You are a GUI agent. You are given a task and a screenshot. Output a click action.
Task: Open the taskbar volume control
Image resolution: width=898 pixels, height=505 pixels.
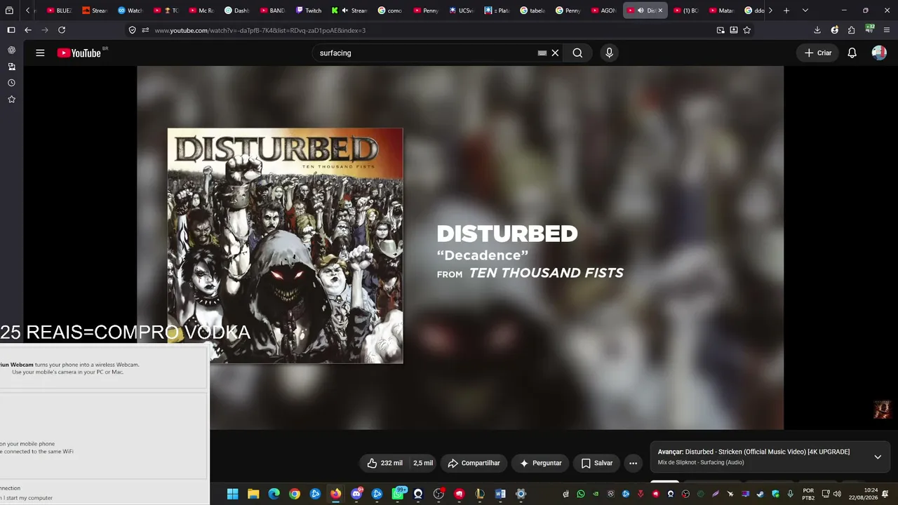tap(837, 494)
